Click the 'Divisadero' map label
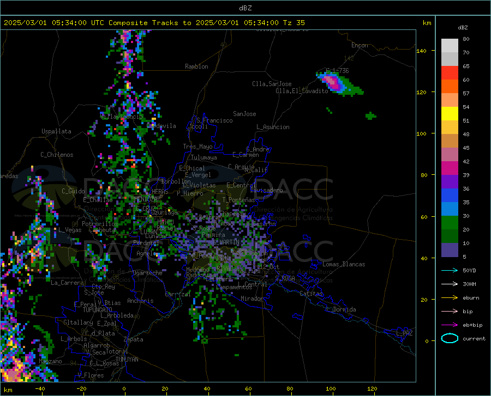Viewport: 491px width, 396px height. (x=266, y=190)
